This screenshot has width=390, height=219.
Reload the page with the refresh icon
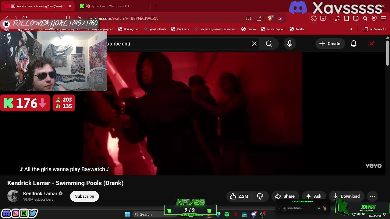point(25,18)
